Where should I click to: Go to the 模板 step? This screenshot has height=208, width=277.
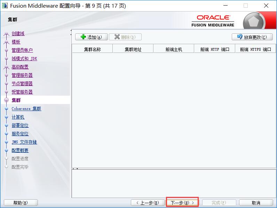[16, 42]
